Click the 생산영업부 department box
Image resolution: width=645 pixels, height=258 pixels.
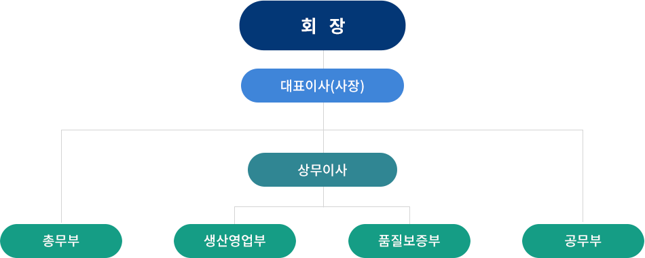tap(235, 241)
